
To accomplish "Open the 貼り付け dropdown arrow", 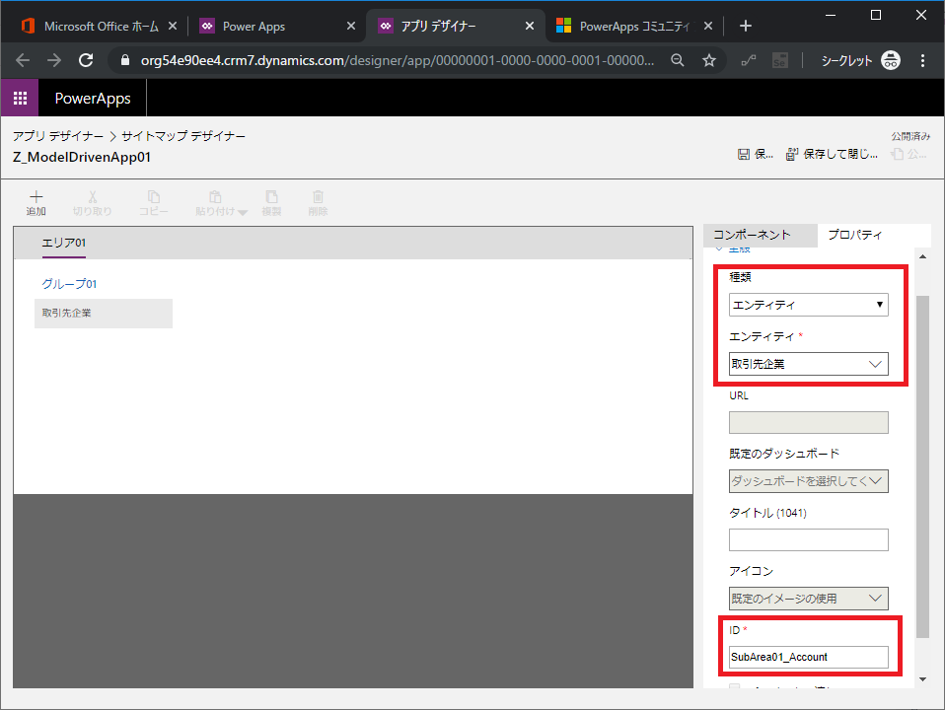I will [243, 212].
